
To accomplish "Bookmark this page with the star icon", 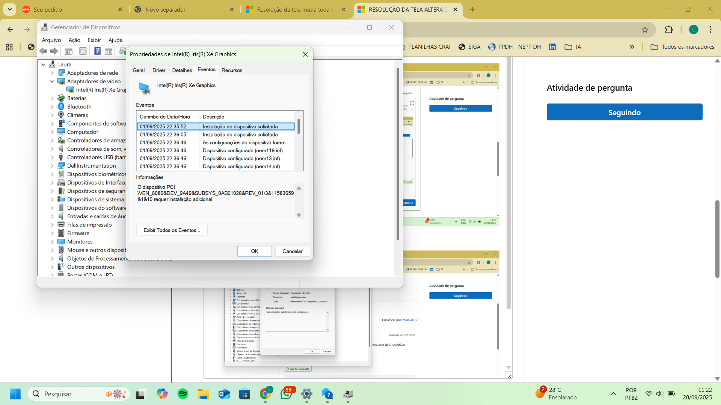I will (x=645, y=30).
